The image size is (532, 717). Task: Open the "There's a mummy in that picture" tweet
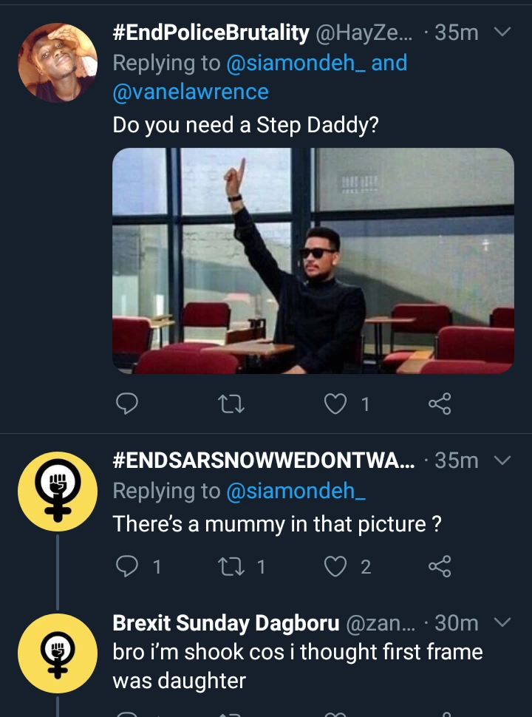(x=277, y=524)
